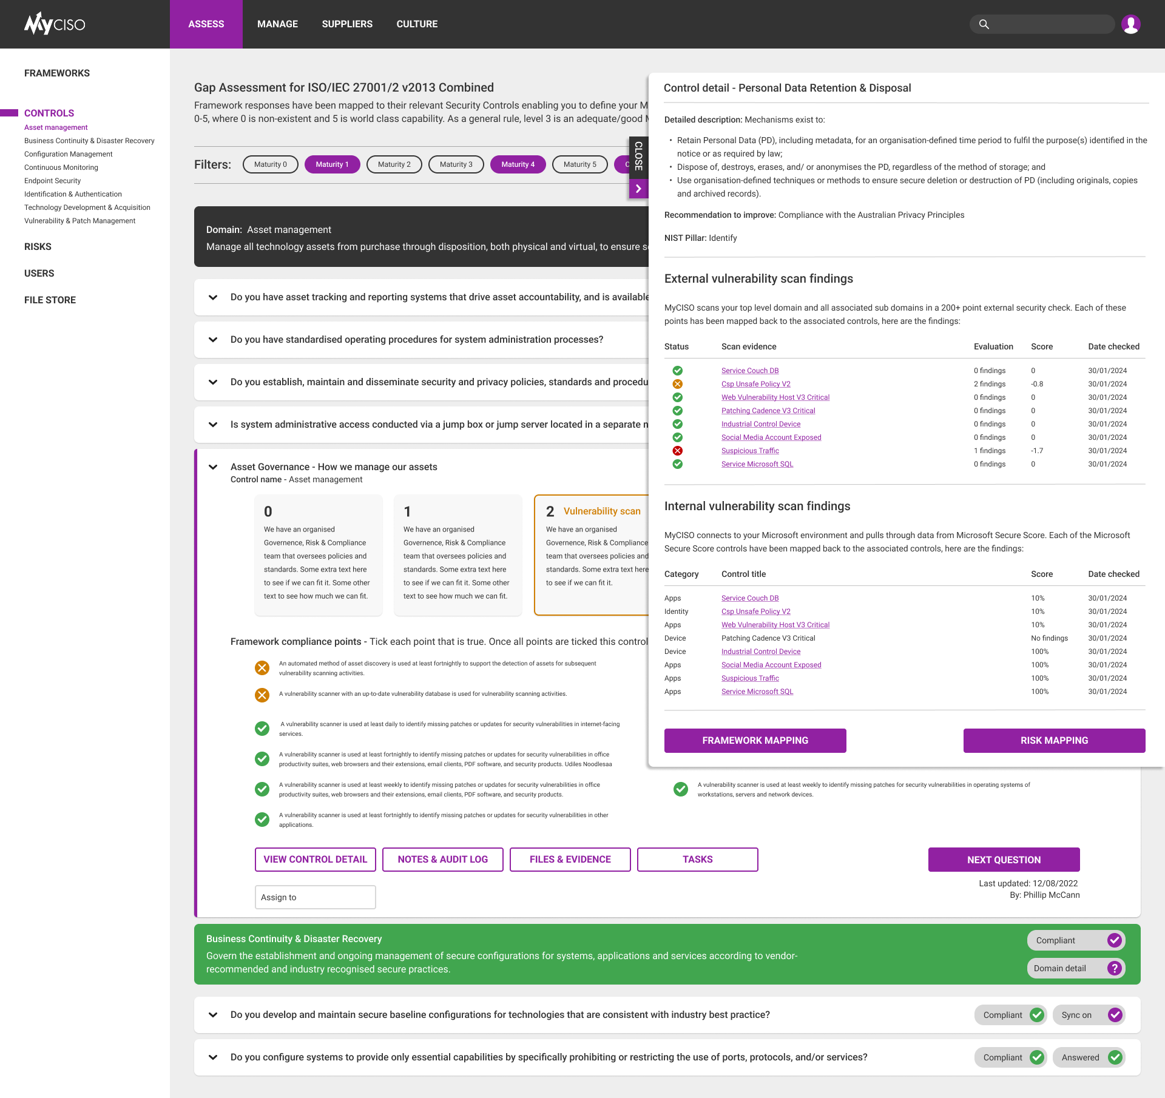Click the search magnifier icon

point(984,24)
